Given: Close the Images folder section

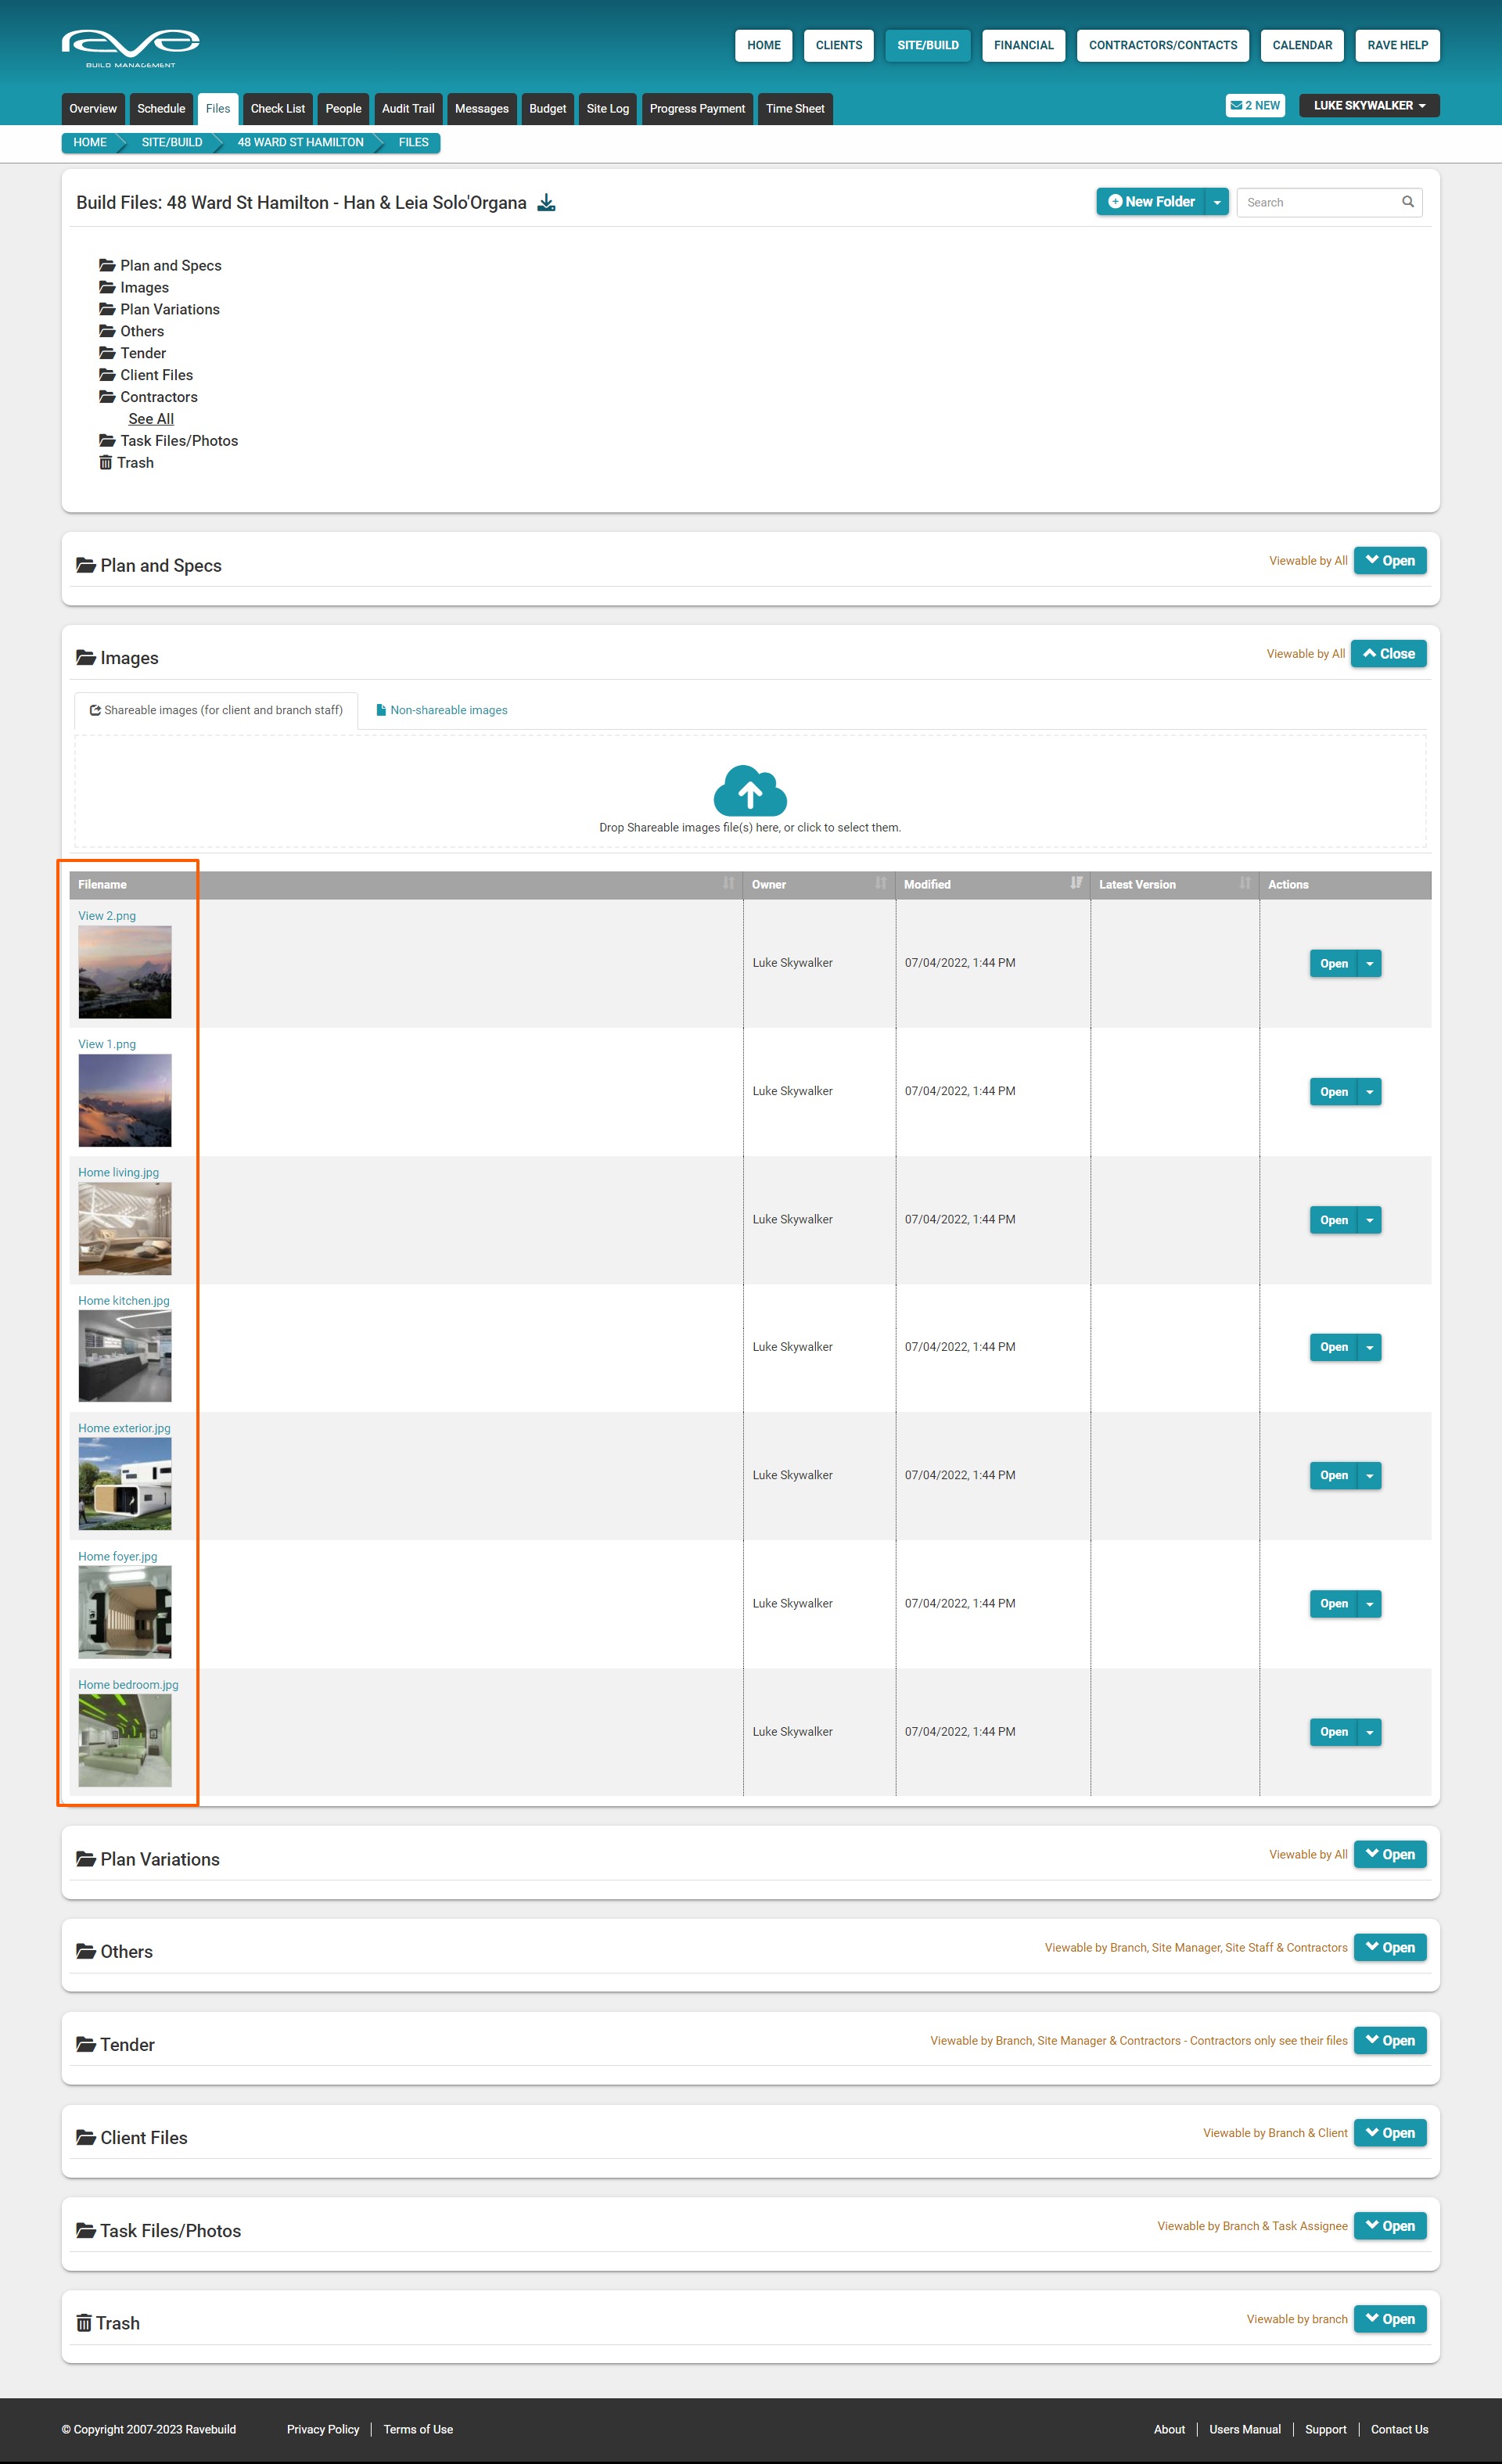Looking at the screenshot, I should [1388, 654].
